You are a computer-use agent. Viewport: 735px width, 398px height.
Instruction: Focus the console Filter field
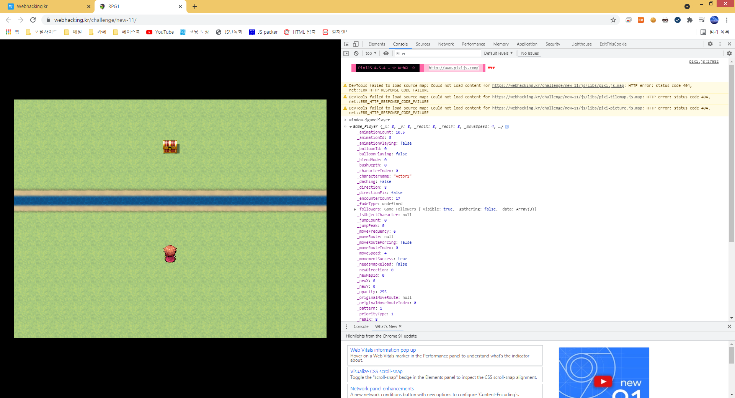coord(438,53)
